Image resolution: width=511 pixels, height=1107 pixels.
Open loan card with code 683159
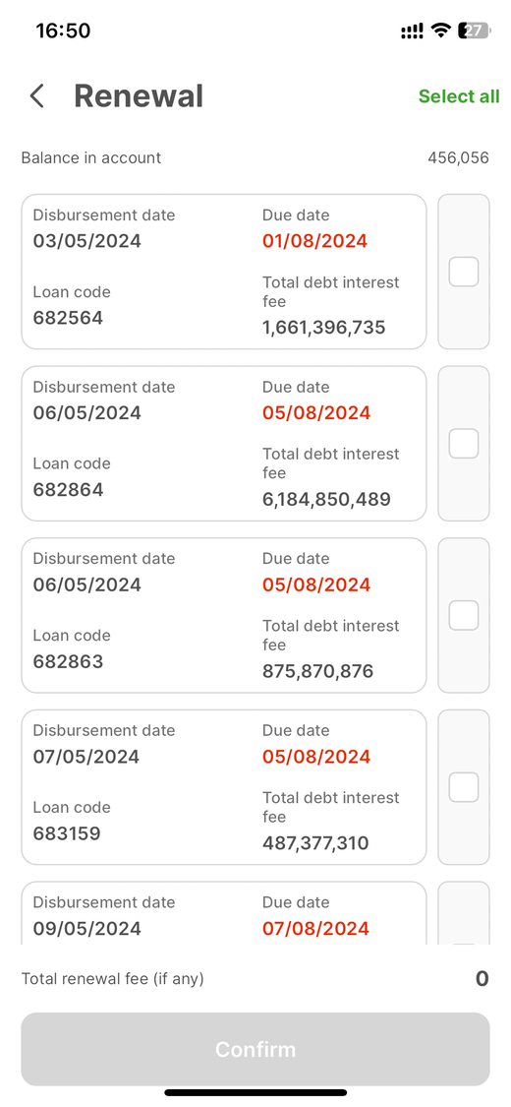pos(224,787)
